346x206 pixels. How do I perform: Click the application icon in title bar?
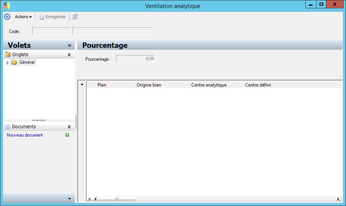7,6
